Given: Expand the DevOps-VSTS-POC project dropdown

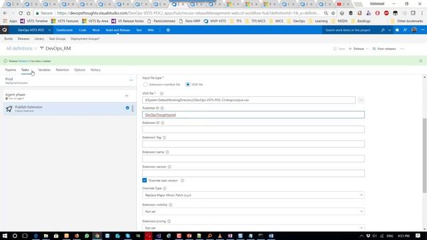Looking at the screenshot, I should click(x=49, y=30).
